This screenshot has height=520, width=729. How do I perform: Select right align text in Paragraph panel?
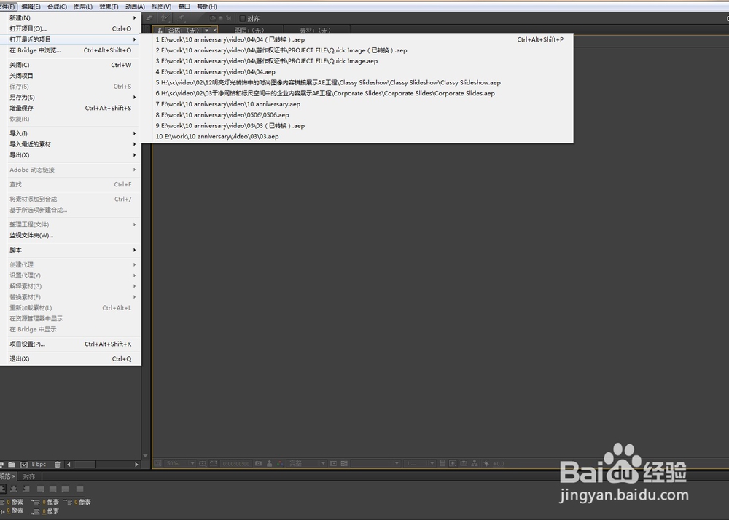point(26,489)
